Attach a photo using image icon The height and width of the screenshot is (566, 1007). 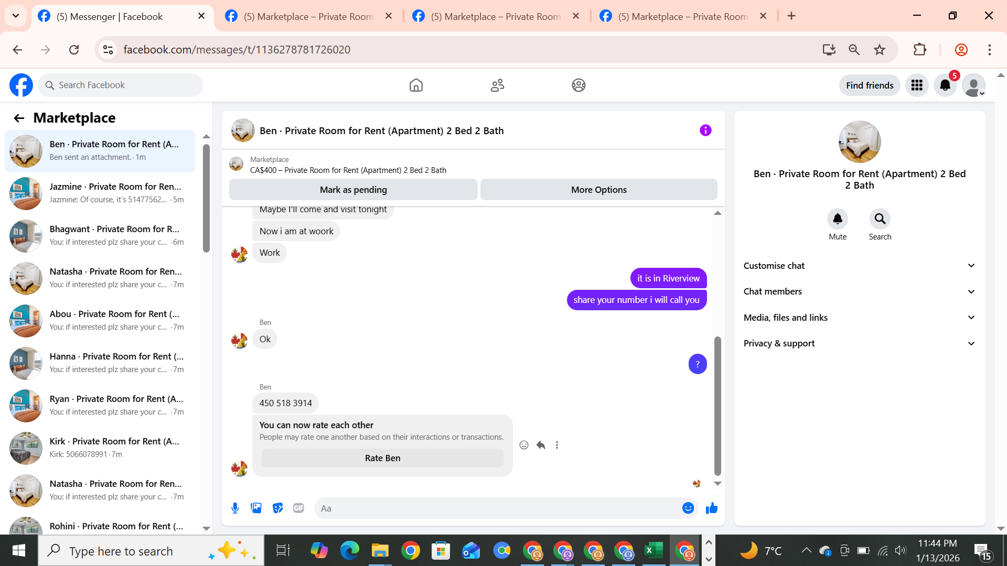256,508
